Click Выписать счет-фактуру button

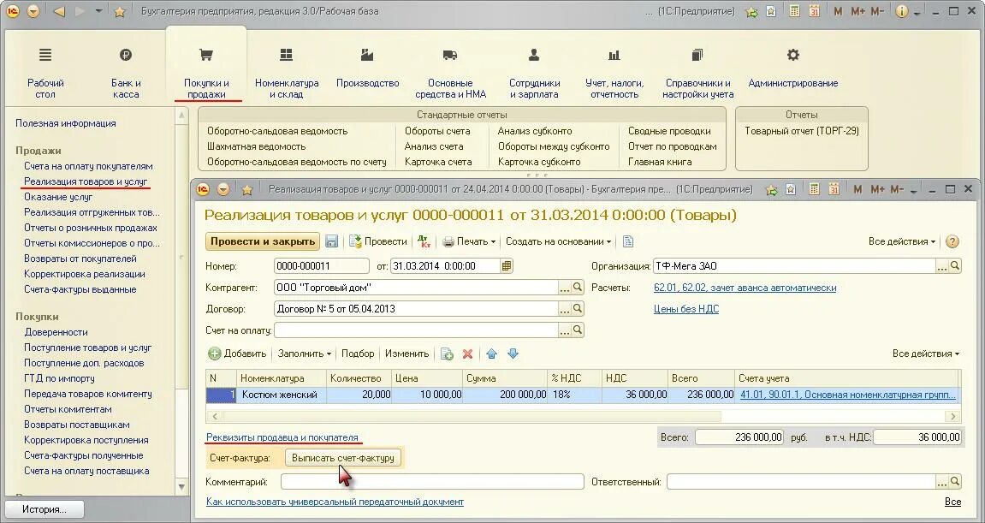[x=343, y=458]
